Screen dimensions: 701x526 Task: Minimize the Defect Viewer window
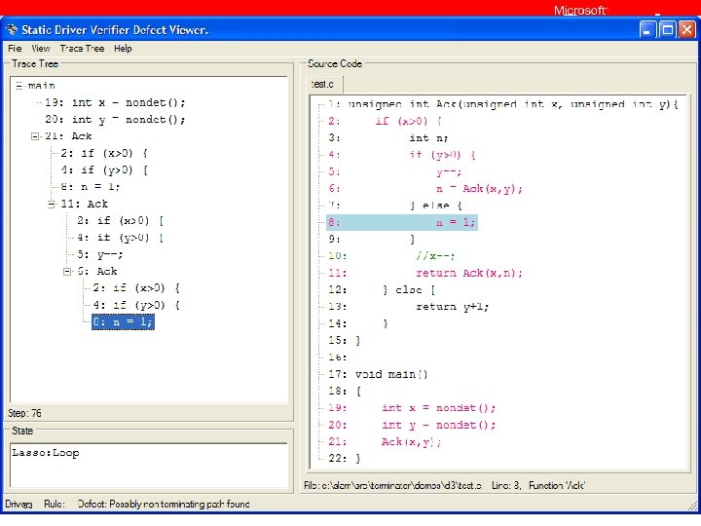646,30
